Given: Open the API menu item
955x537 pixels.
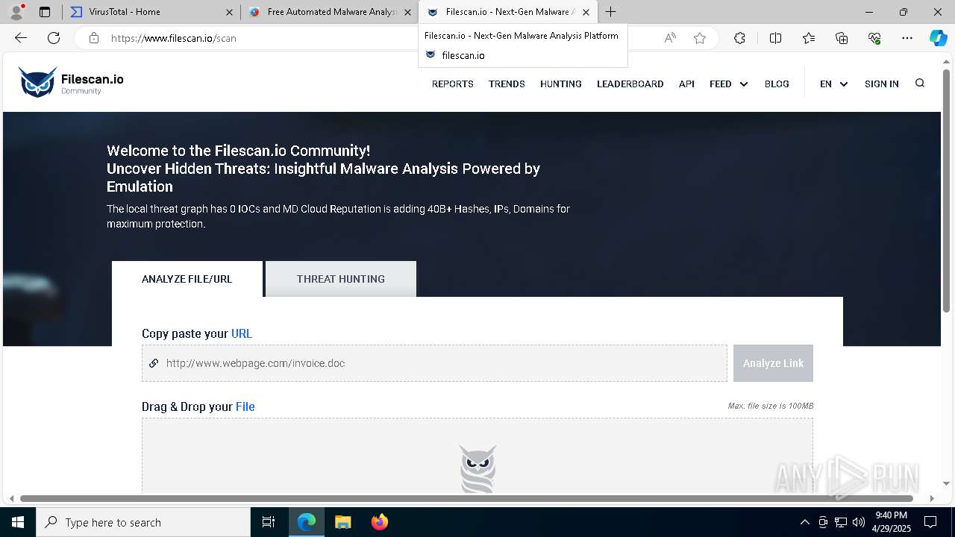Looking at the screenshot, I should [x=686, y=84].
